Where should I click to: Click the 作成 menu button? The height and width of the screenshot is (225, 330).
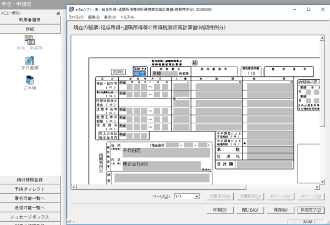coord(30,29)
